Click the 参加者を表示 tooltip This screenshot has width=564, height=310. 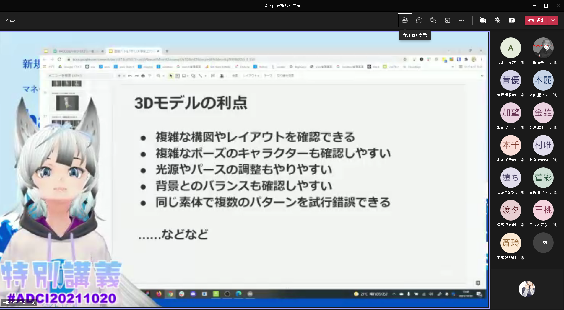point(415,35)
